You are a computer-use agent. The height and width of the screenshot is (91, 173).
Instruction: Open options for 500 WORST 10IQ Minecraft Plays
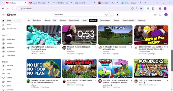tap(167, 47)
